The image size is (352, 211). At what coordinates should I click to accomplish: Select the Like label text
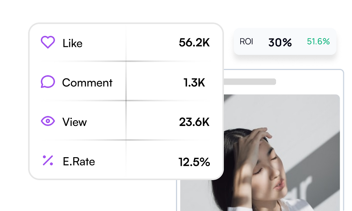[72, 43]
